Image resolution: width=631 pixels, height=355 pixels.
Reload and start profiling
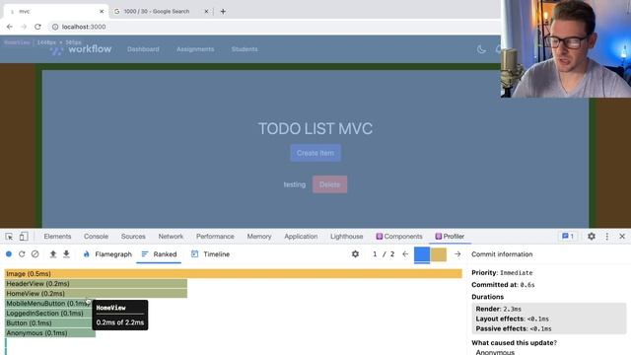(22, 254)
